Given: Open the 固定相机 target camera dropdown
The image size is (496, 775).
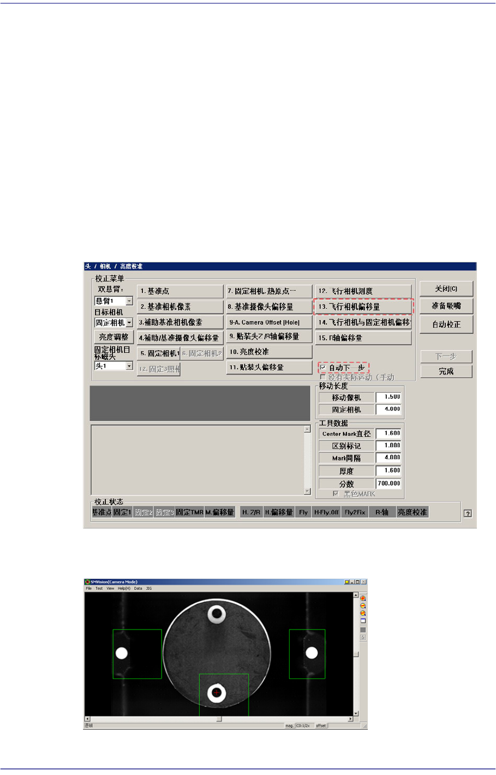Looking at the screenshot, I should coord(129,323).
